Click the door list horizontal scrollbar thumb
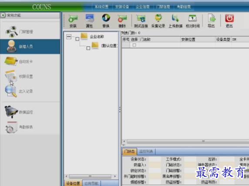 [188, 141]
